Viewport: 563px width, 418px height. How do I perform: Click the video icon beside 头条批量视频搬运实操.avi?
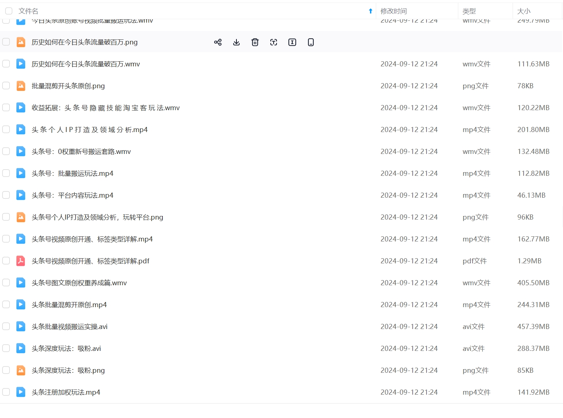tap(21, 326)
